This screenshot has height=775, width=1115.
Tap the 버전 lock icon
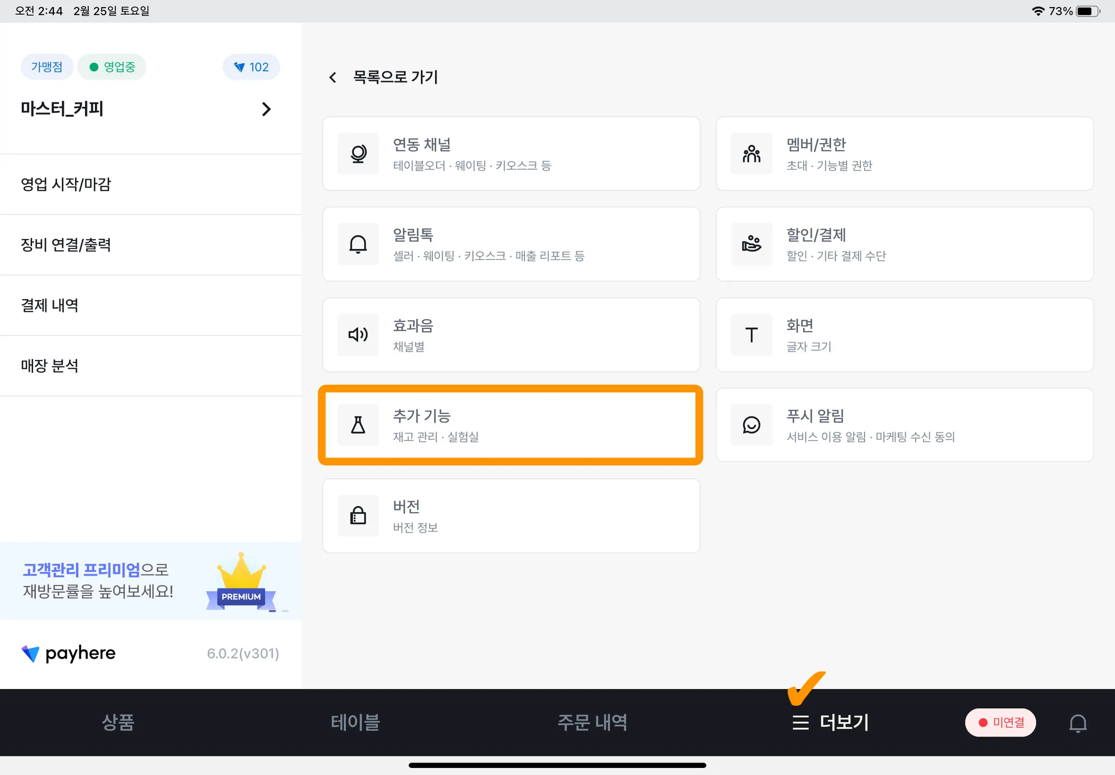tap(358, 515)
